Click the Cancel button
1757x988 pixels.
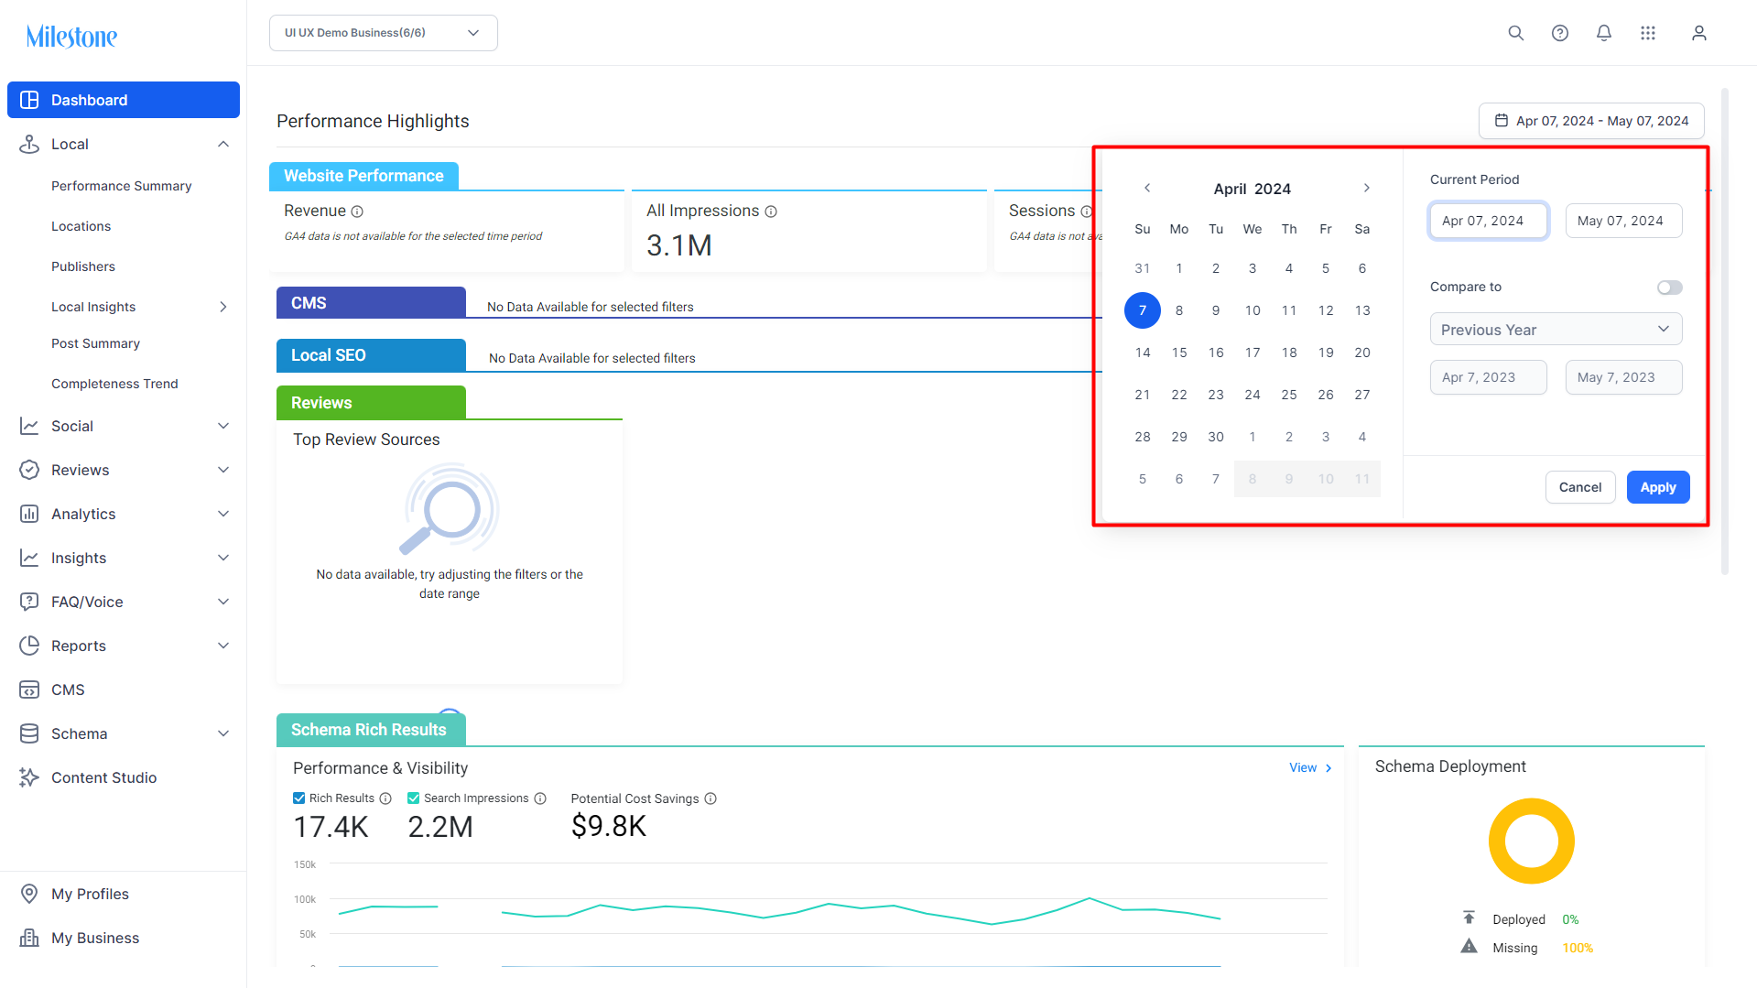tap(1580, 487)
